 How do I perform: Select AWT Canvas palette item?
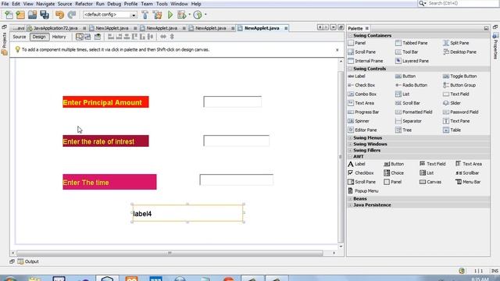(430, 182)
